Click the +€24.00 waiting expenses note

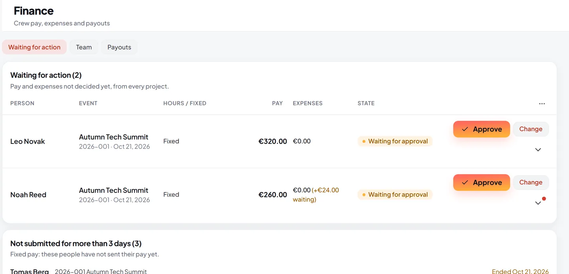point(316,195)
